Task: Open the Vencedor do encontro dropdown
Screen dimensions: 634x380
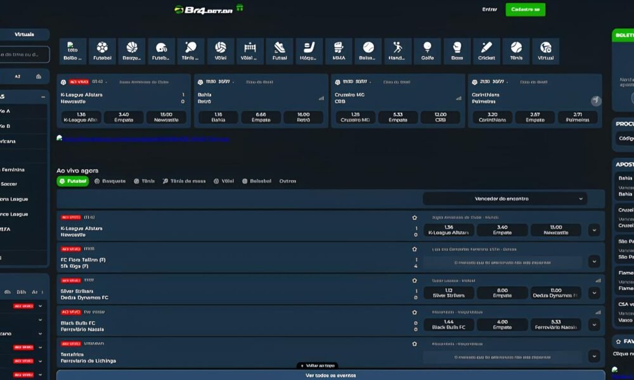Action: 505,199
